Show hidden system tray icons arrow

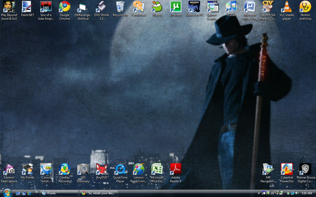[259, 193]
